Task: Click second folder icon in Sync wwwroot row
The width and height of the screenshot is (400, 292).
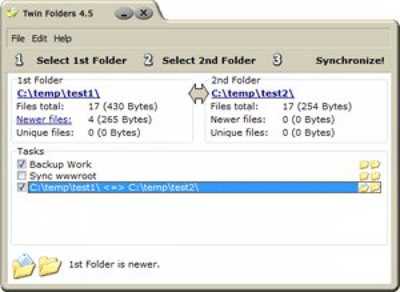Action: pos(375,176)
